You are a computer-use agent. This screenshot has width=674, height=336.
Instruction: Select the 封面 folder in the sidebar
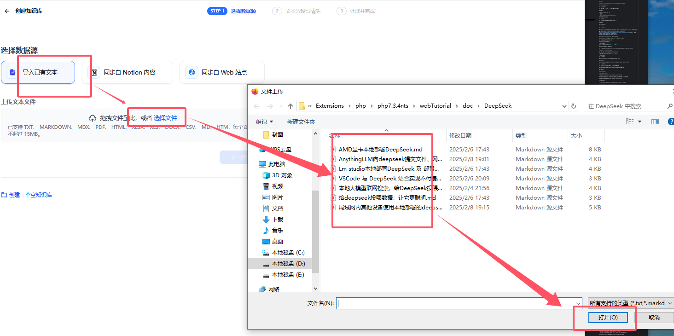click(273, 135)
